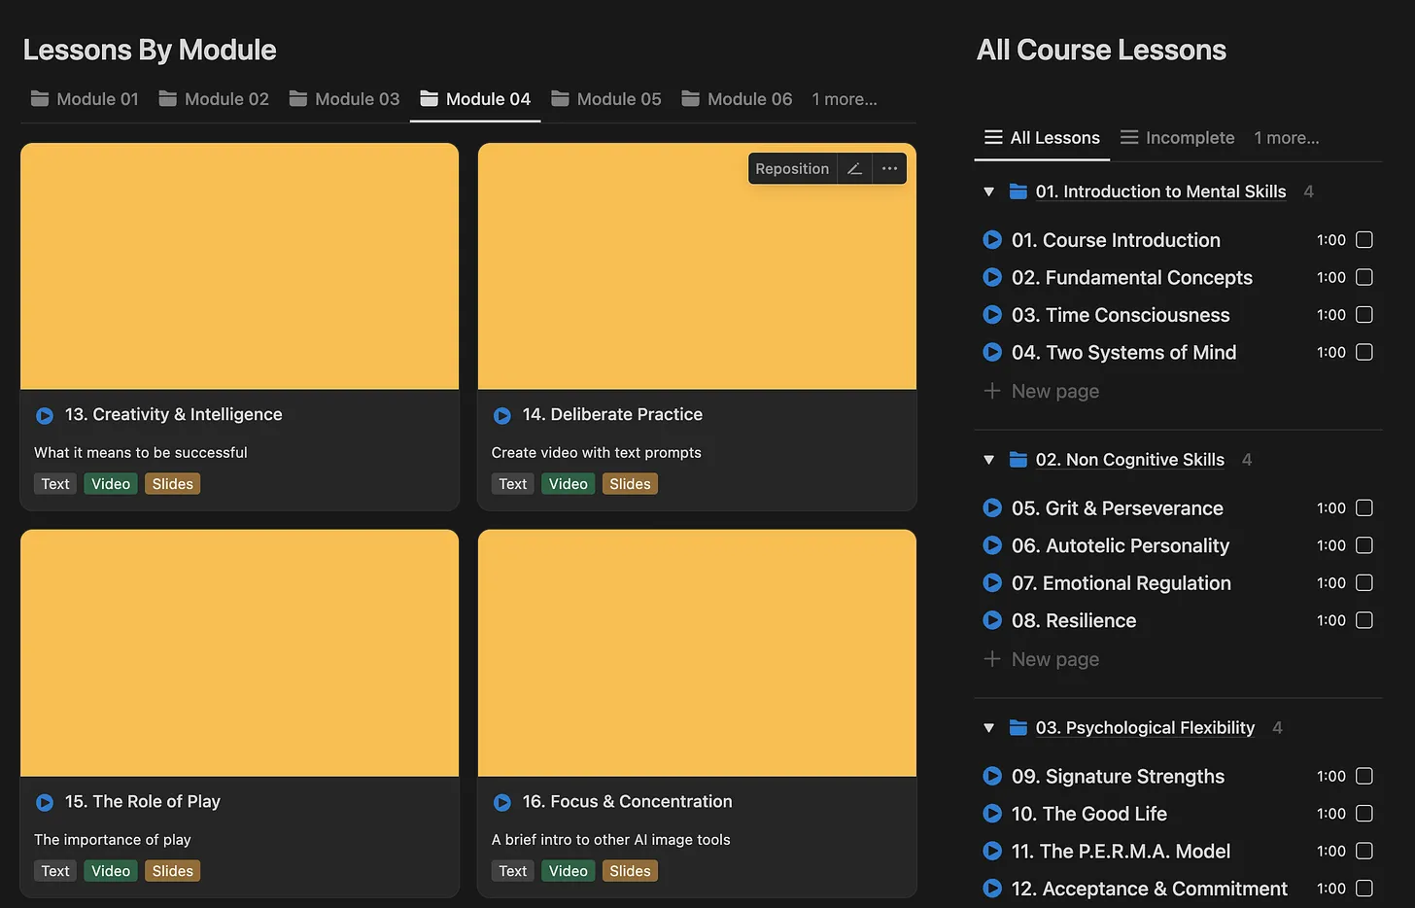The image size is (1415, 908).
Task: Click the yellow cover of 15. The Role of Play
Action: [x=239, y=652]
